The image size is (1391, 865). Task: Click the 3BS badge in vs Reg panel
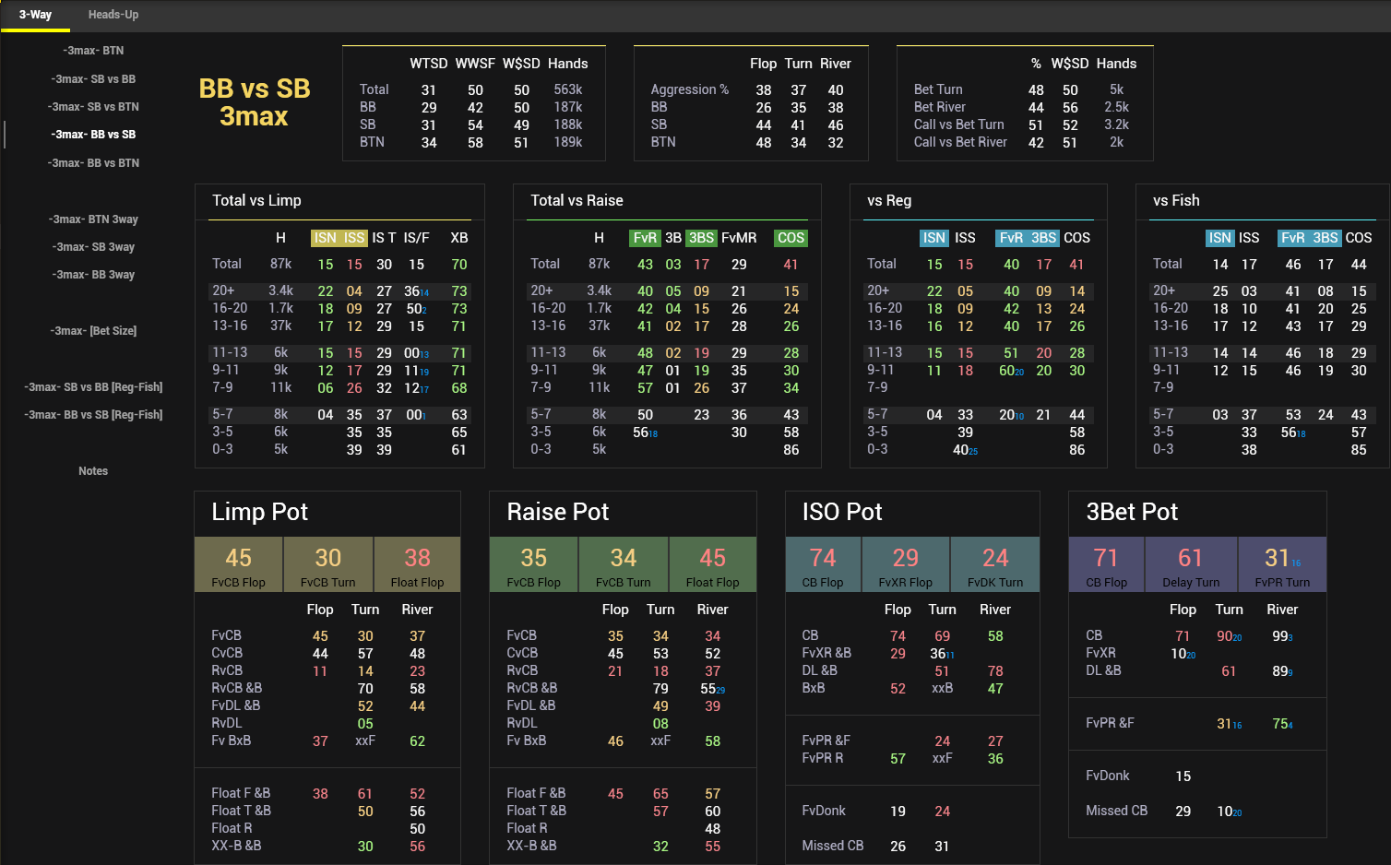(x=1043, y=238)
